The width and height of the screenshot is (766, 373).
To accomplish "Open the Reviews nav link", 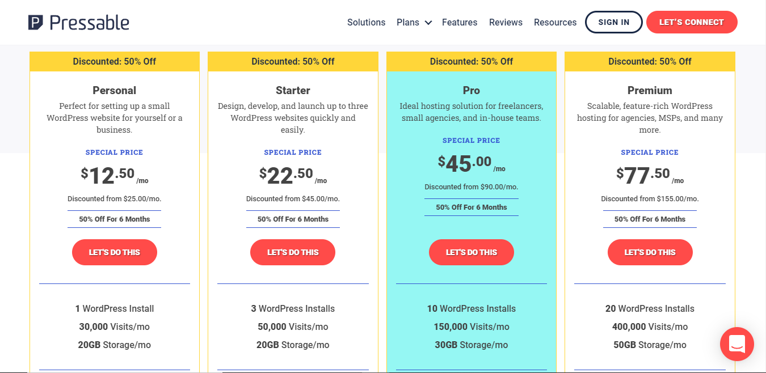I will tap(506, 23).
